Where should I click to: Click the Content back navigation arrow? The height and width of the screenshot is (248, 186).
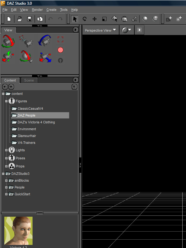click(5, 87)
